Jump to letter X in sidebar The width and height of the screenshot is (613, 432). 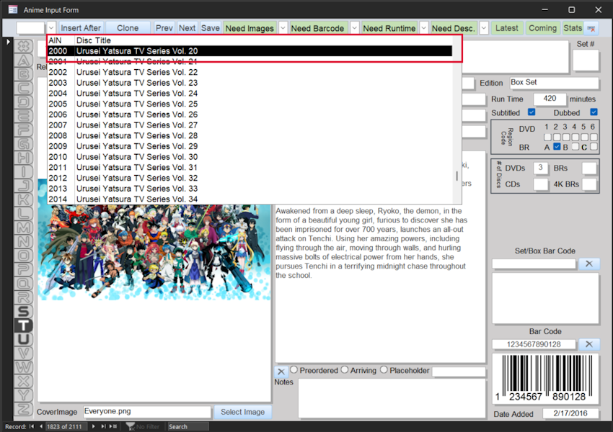[24, 382]
